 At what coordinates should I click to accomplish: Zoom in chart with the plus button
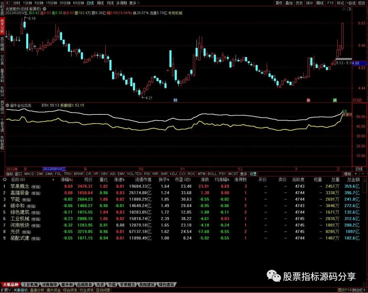(x=356, y=174)
